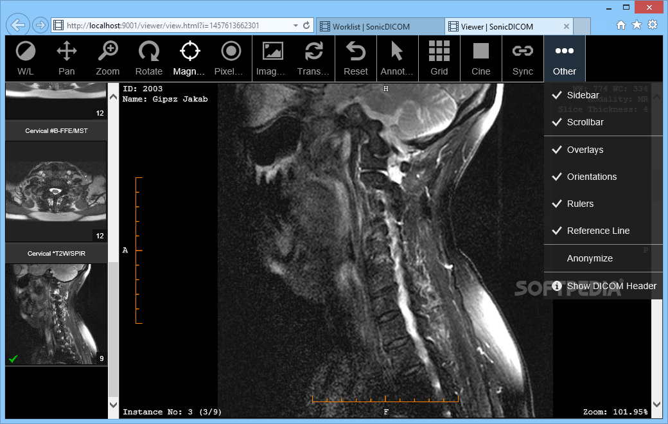668x424 pixels.
Task: Click the Cervical *T2W/SPIR label
Action: pos(57,254)
